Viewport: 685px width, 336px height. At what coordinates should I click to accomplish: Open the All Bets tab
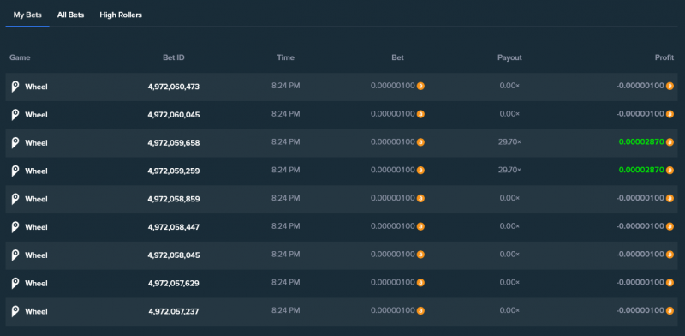(x=70, y=15)
